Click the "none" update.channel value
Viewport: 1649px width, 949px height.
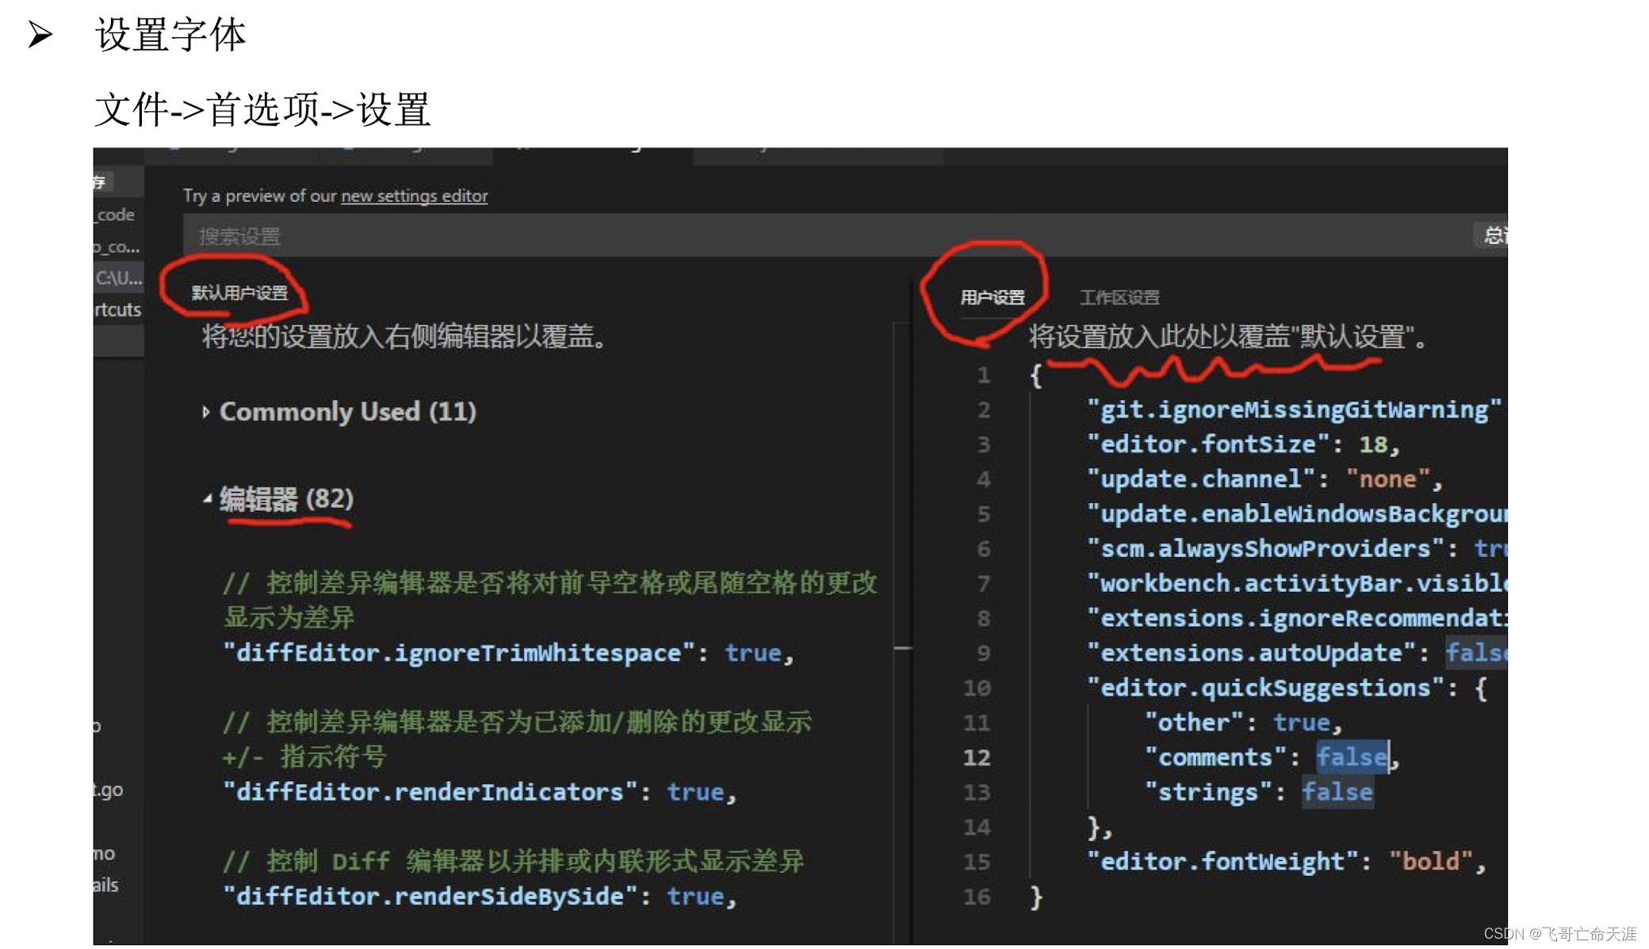click(1387, 479)
